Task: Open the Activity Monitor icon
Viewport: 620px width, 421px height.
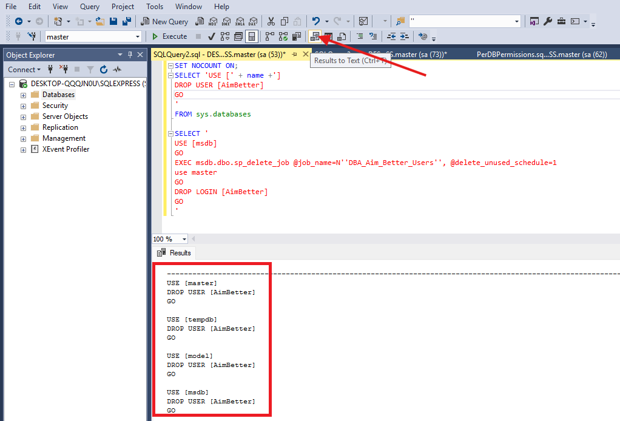Action: click(x=363, y=21)
